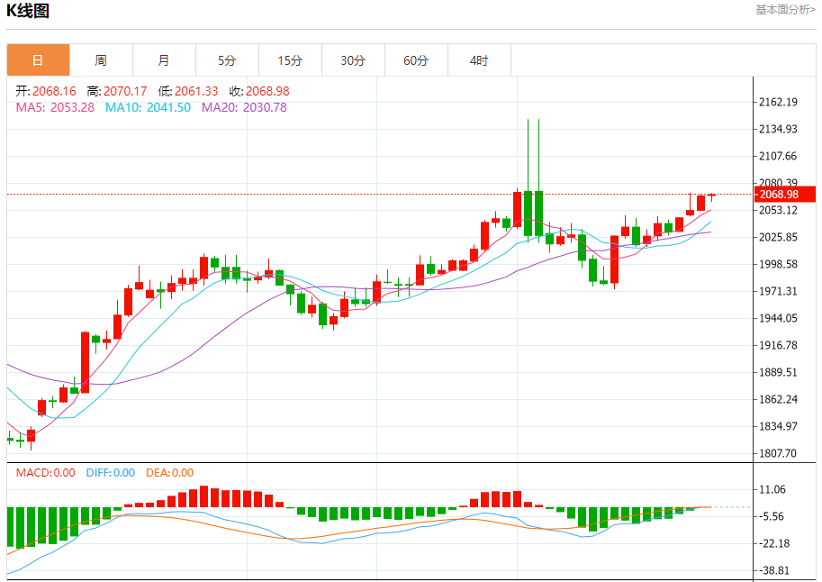Click the DEA:0.00 indicator label
This screenshot has width=822, height=582.
(x=170, y=473)
